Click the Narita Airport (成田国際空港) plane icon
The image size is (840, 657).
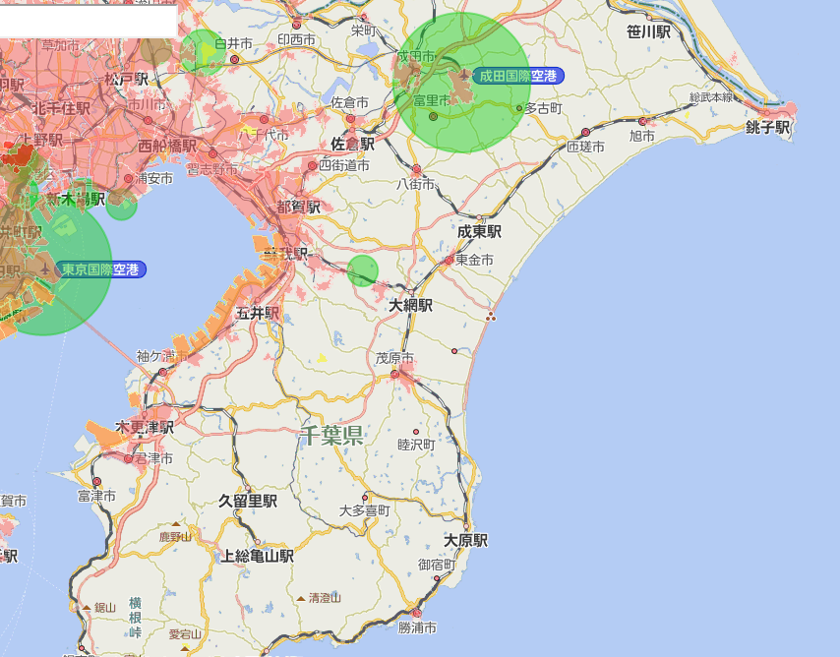(465, 76)
